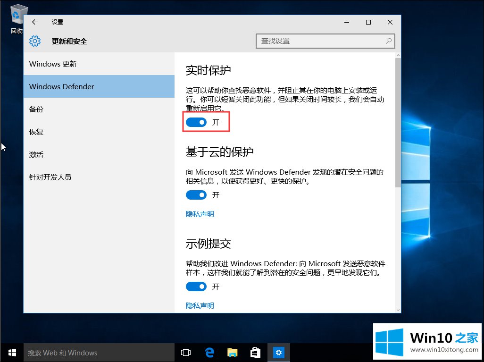This screenshot has height=362, width=484.
Task: Open 恢复 in the sidebar
Action: (99, 132)
